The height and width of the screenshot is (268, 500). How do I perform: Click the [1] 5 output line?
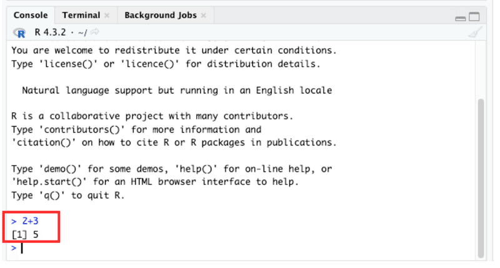[x=25, y=234]
